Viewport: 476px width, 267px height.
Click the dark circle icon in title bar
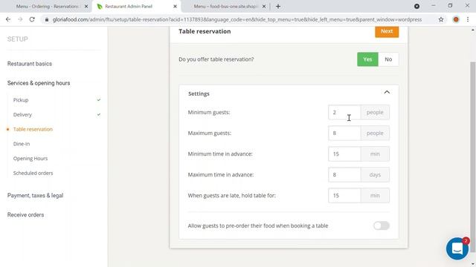click(416, 6)
